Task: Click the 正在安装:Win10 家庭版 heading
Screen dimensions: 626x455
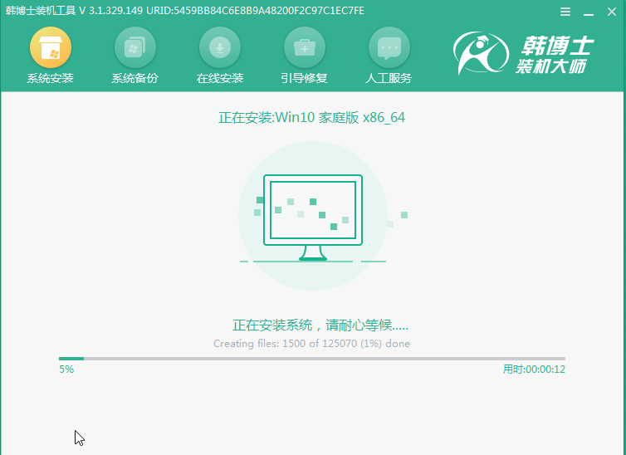Action: tap(311, 118)
